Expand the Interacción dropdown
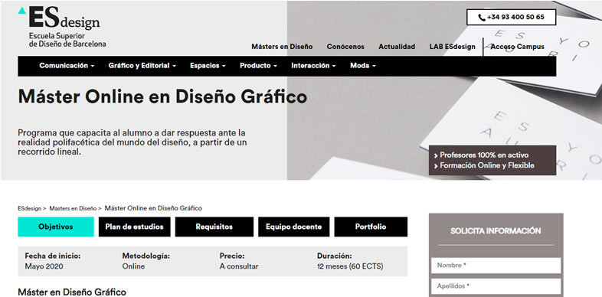The height and width of the screenshot is (297, 602). [313, 66]
